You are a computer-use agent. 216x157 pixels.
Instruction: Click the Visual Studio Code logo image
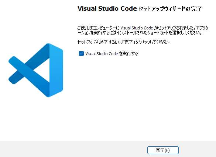tap(36, 70)
